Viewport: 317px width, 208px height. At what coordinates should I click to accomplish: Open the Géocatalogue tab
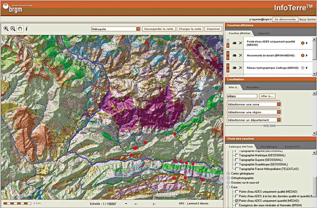click(x=268, y=146)
